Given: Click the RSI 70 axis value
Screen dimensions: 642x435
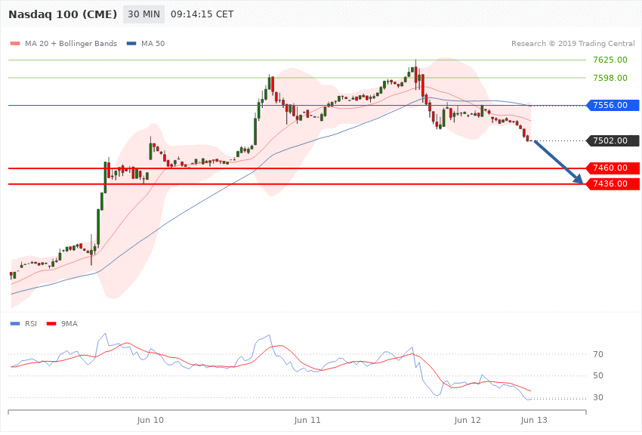Looking at the screenshot, I should click(x=597, y=354).
